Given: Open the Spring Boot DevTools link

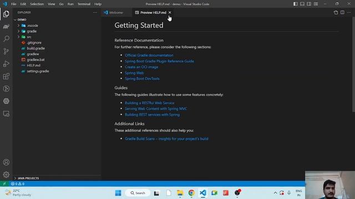Looking at the screenshot, I should point(142,78).
